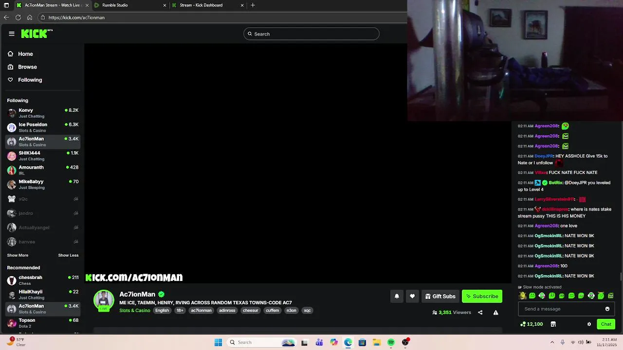This screenshot has width=623, height=350.
Task: Open Ice Poseidon's channel in Following list
Action: pyautogui.click(x=43, y=127)
